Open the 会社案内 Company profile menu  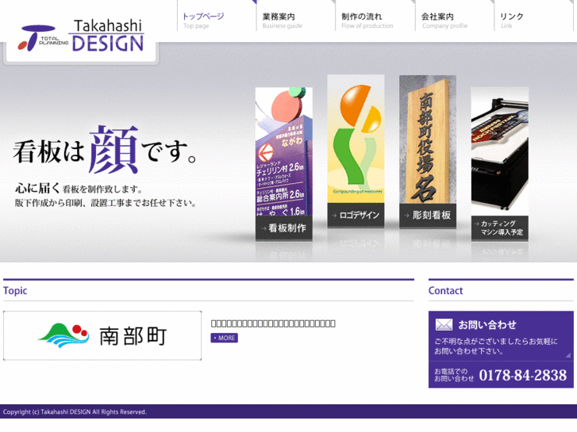[x=444, y=21]
